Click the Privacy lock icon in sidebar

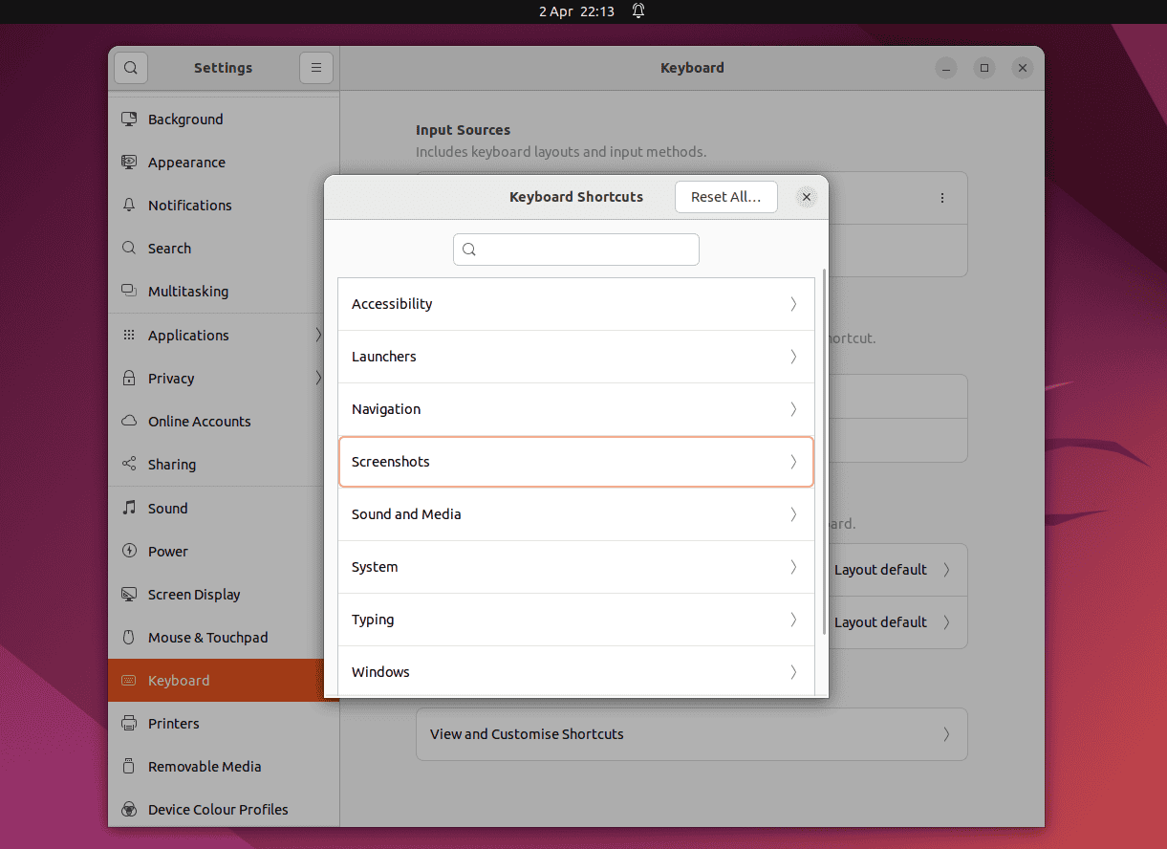point(129,379)
